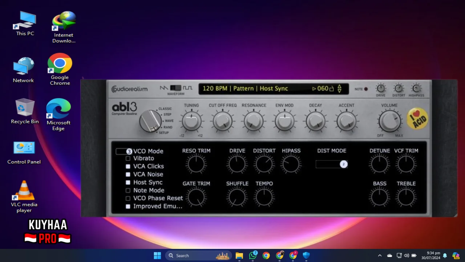Open the notification bell in taskbar
The width and height of the screenshot is (465, 262).
[x=445, y=255]
